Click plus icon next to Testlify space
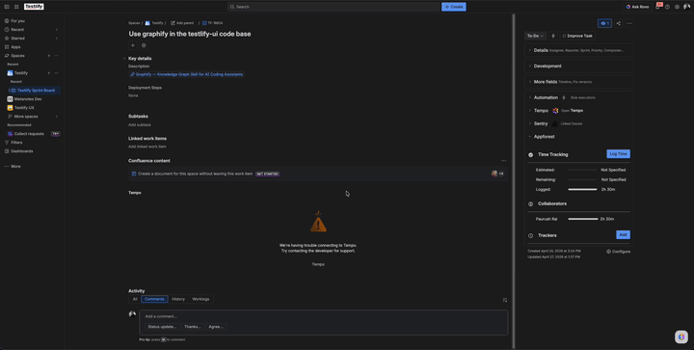The image size is (694, 350). click(x=49, y=73)
